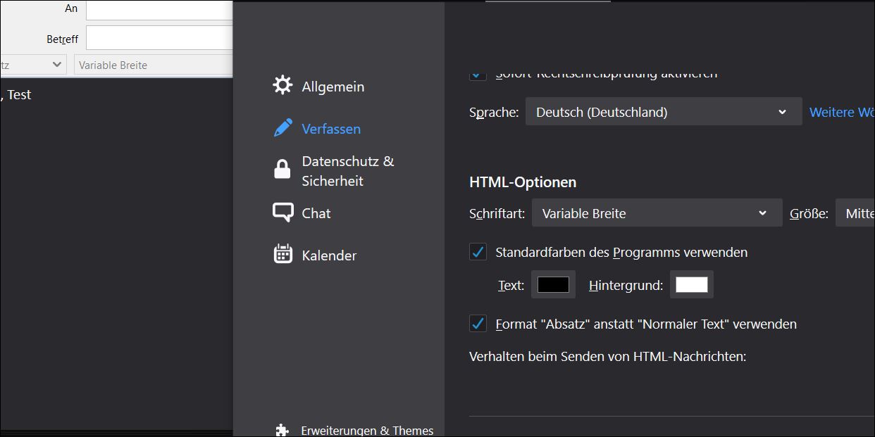Click the Erweiterungen & Themes puzzle icon

pyautogui.click(x=282, y=430)
